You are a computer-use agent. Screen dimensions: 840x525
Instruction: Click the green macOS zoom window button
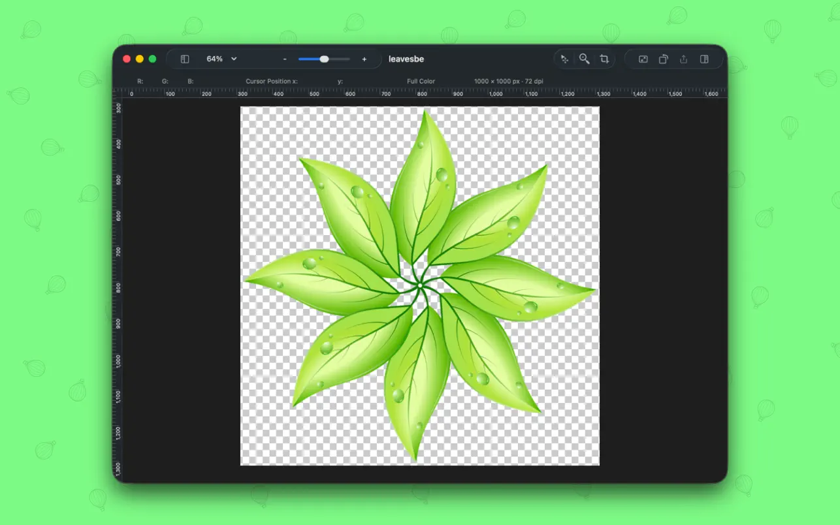(151, 58)
